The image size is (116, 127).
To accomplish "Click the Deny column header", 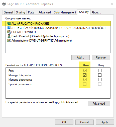I will point(101,65).
